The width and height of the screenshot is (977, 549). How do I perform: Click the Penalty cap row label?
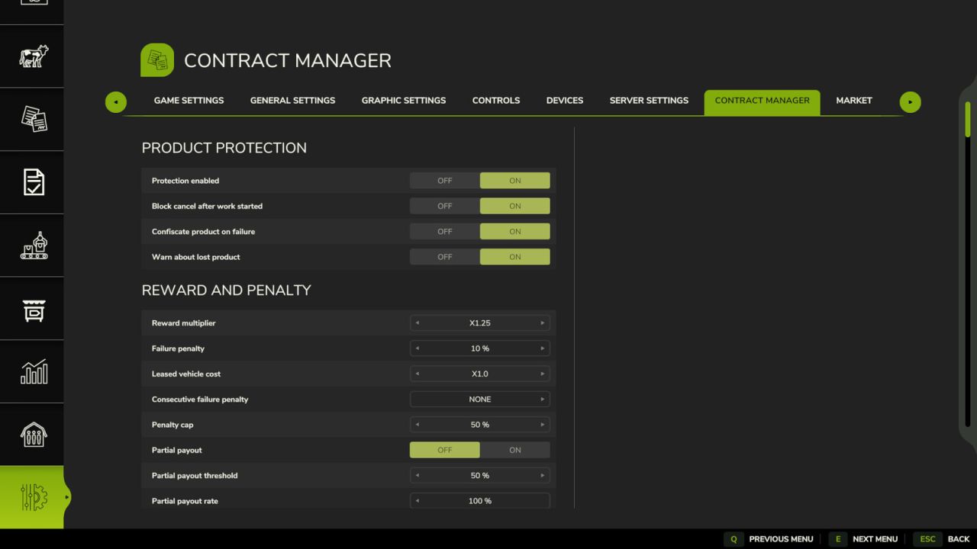point(173,425)
